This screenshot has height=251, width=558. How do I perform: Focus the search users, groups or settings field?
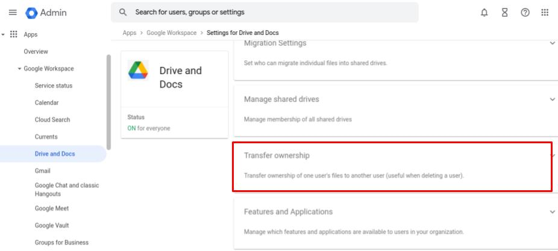265,12
